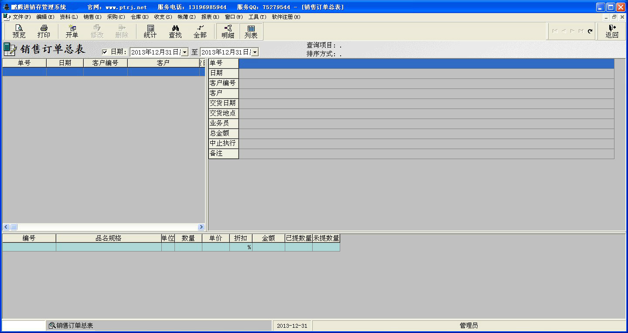Click the magnifier icon in status bar

52,326
